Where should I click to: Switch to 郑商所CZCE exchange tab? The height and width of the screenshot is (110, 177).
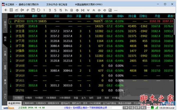click(x=53, y=103)
